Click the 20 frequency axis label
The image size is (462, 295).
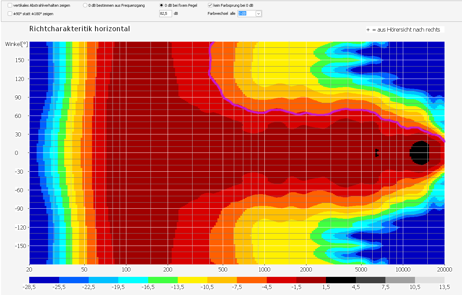click(30, 269)
